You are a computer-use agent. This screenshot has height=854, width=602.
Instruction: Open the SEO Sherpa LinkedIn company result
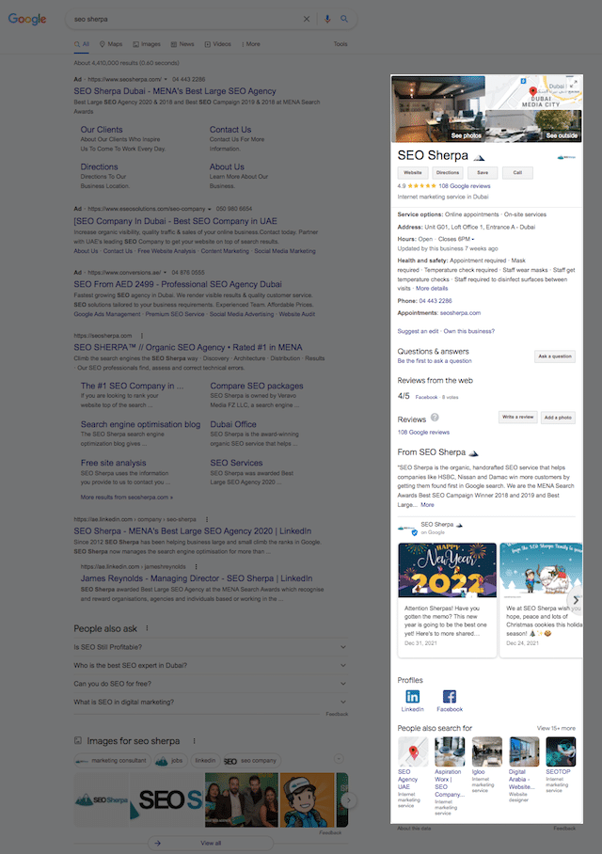tap(192, 531)
